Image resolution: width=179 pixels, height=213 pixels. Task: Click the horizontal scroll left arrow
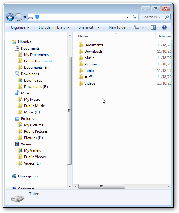point(75,186)
